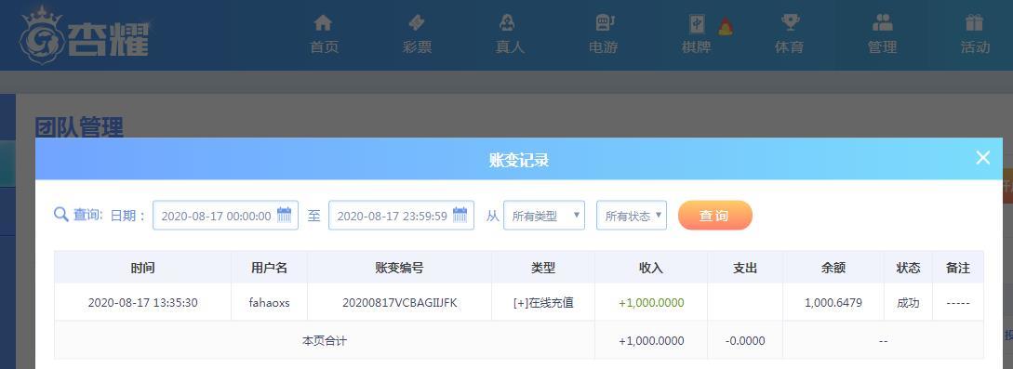
Task: Click the 首页 home icon
Action: pos(323,24)
